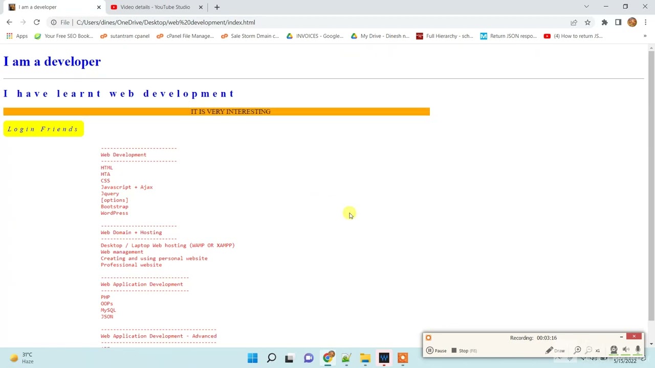Zoom out with the recorder magnifier minus
Screen dimensions: 655x368
click(588, 350)
